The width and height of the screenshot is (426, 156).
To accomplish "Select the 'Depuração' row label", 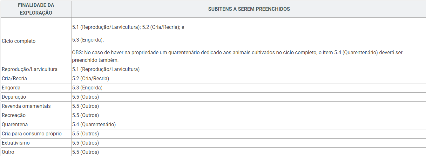I will pyautogui.click(x=14, y=97).
